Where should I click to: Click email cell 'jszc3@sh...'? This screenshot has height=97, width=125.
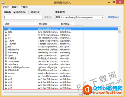65,47
